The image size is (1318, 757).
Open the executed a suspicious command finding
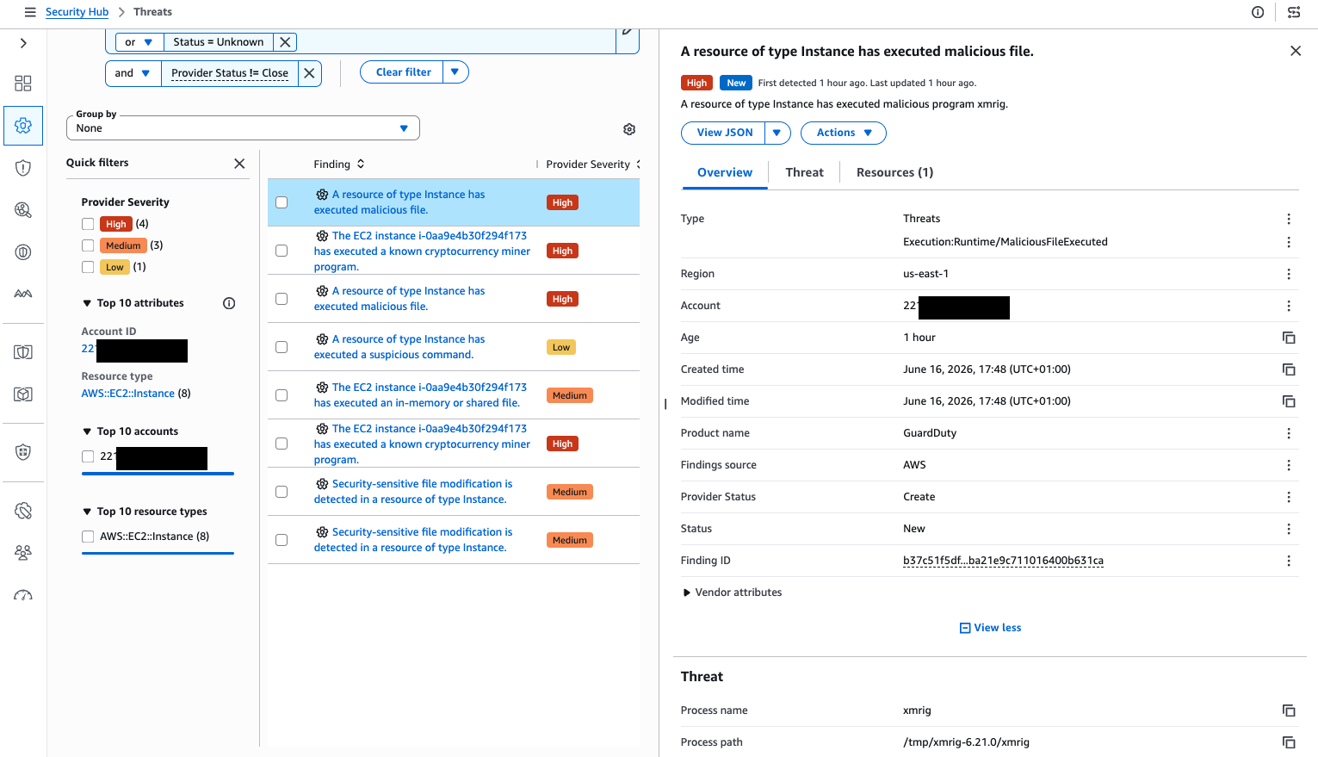399,347
